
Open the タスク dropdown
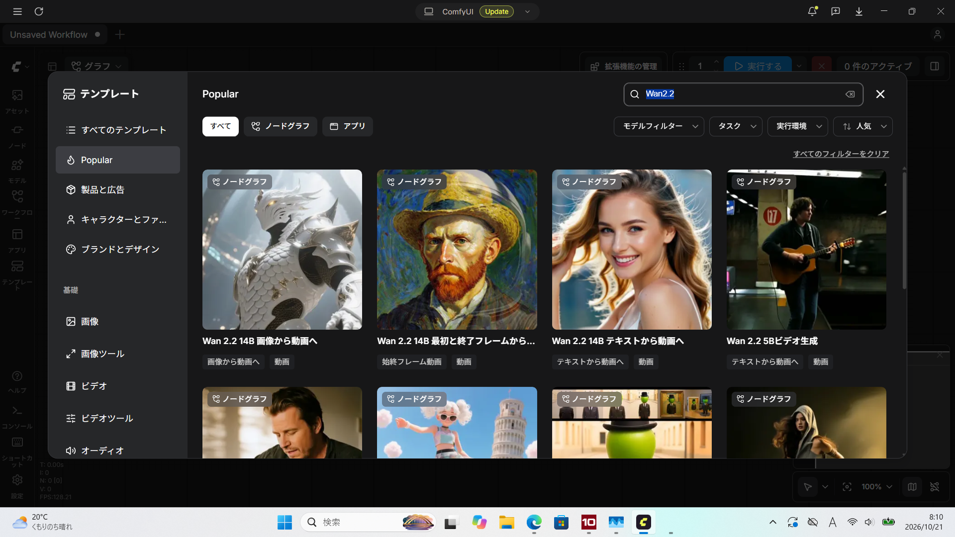click(736, 126)
